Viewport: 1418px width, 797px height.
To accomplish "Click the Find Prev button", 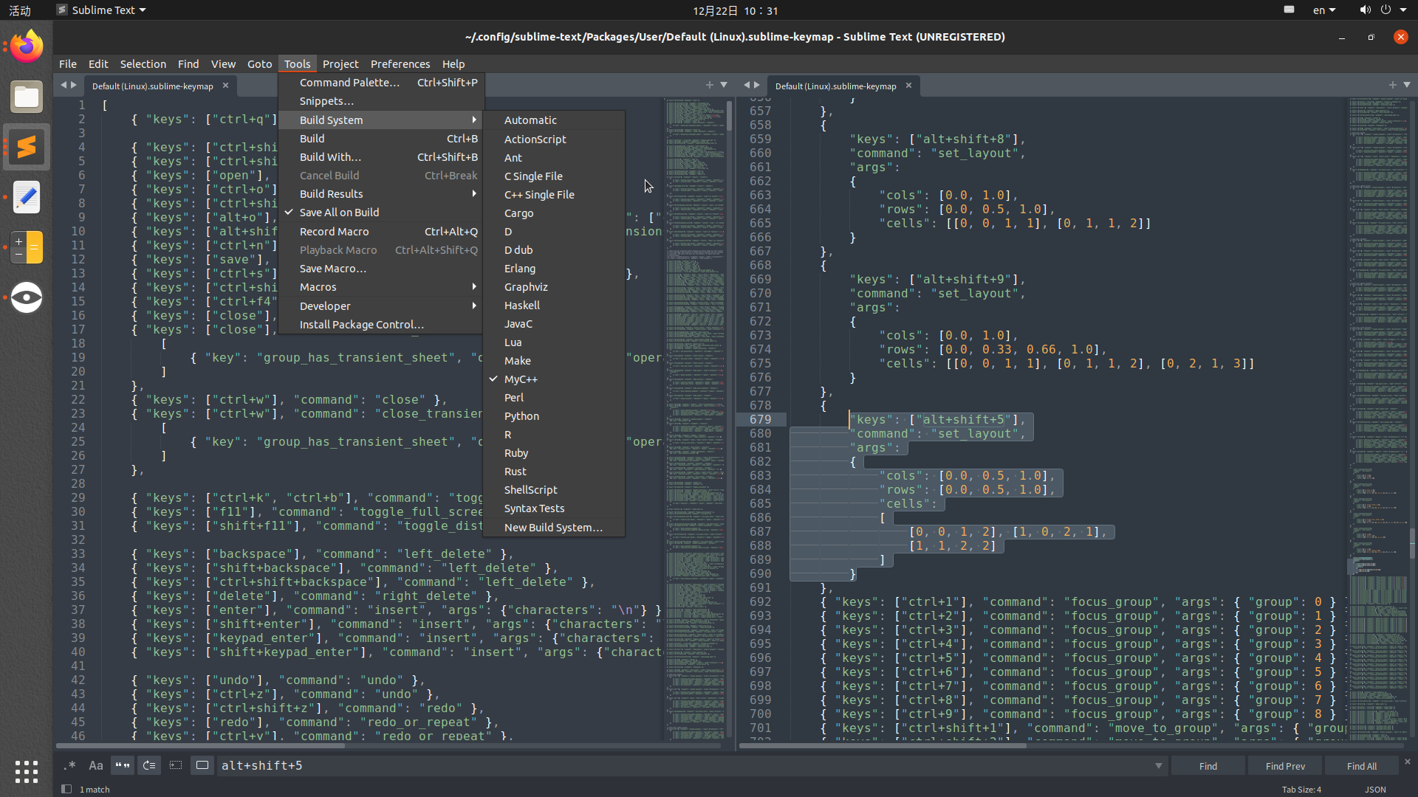I will pos(1285,766).
